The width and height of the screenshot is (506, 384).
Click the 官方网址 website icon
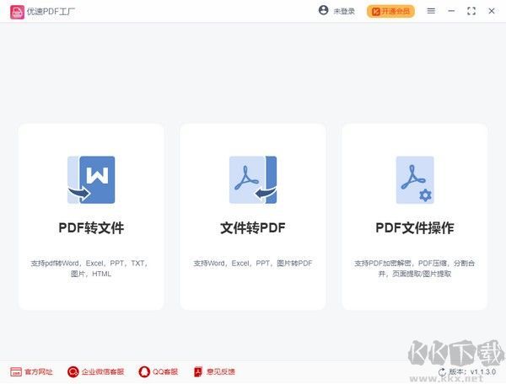pos(16,371)
